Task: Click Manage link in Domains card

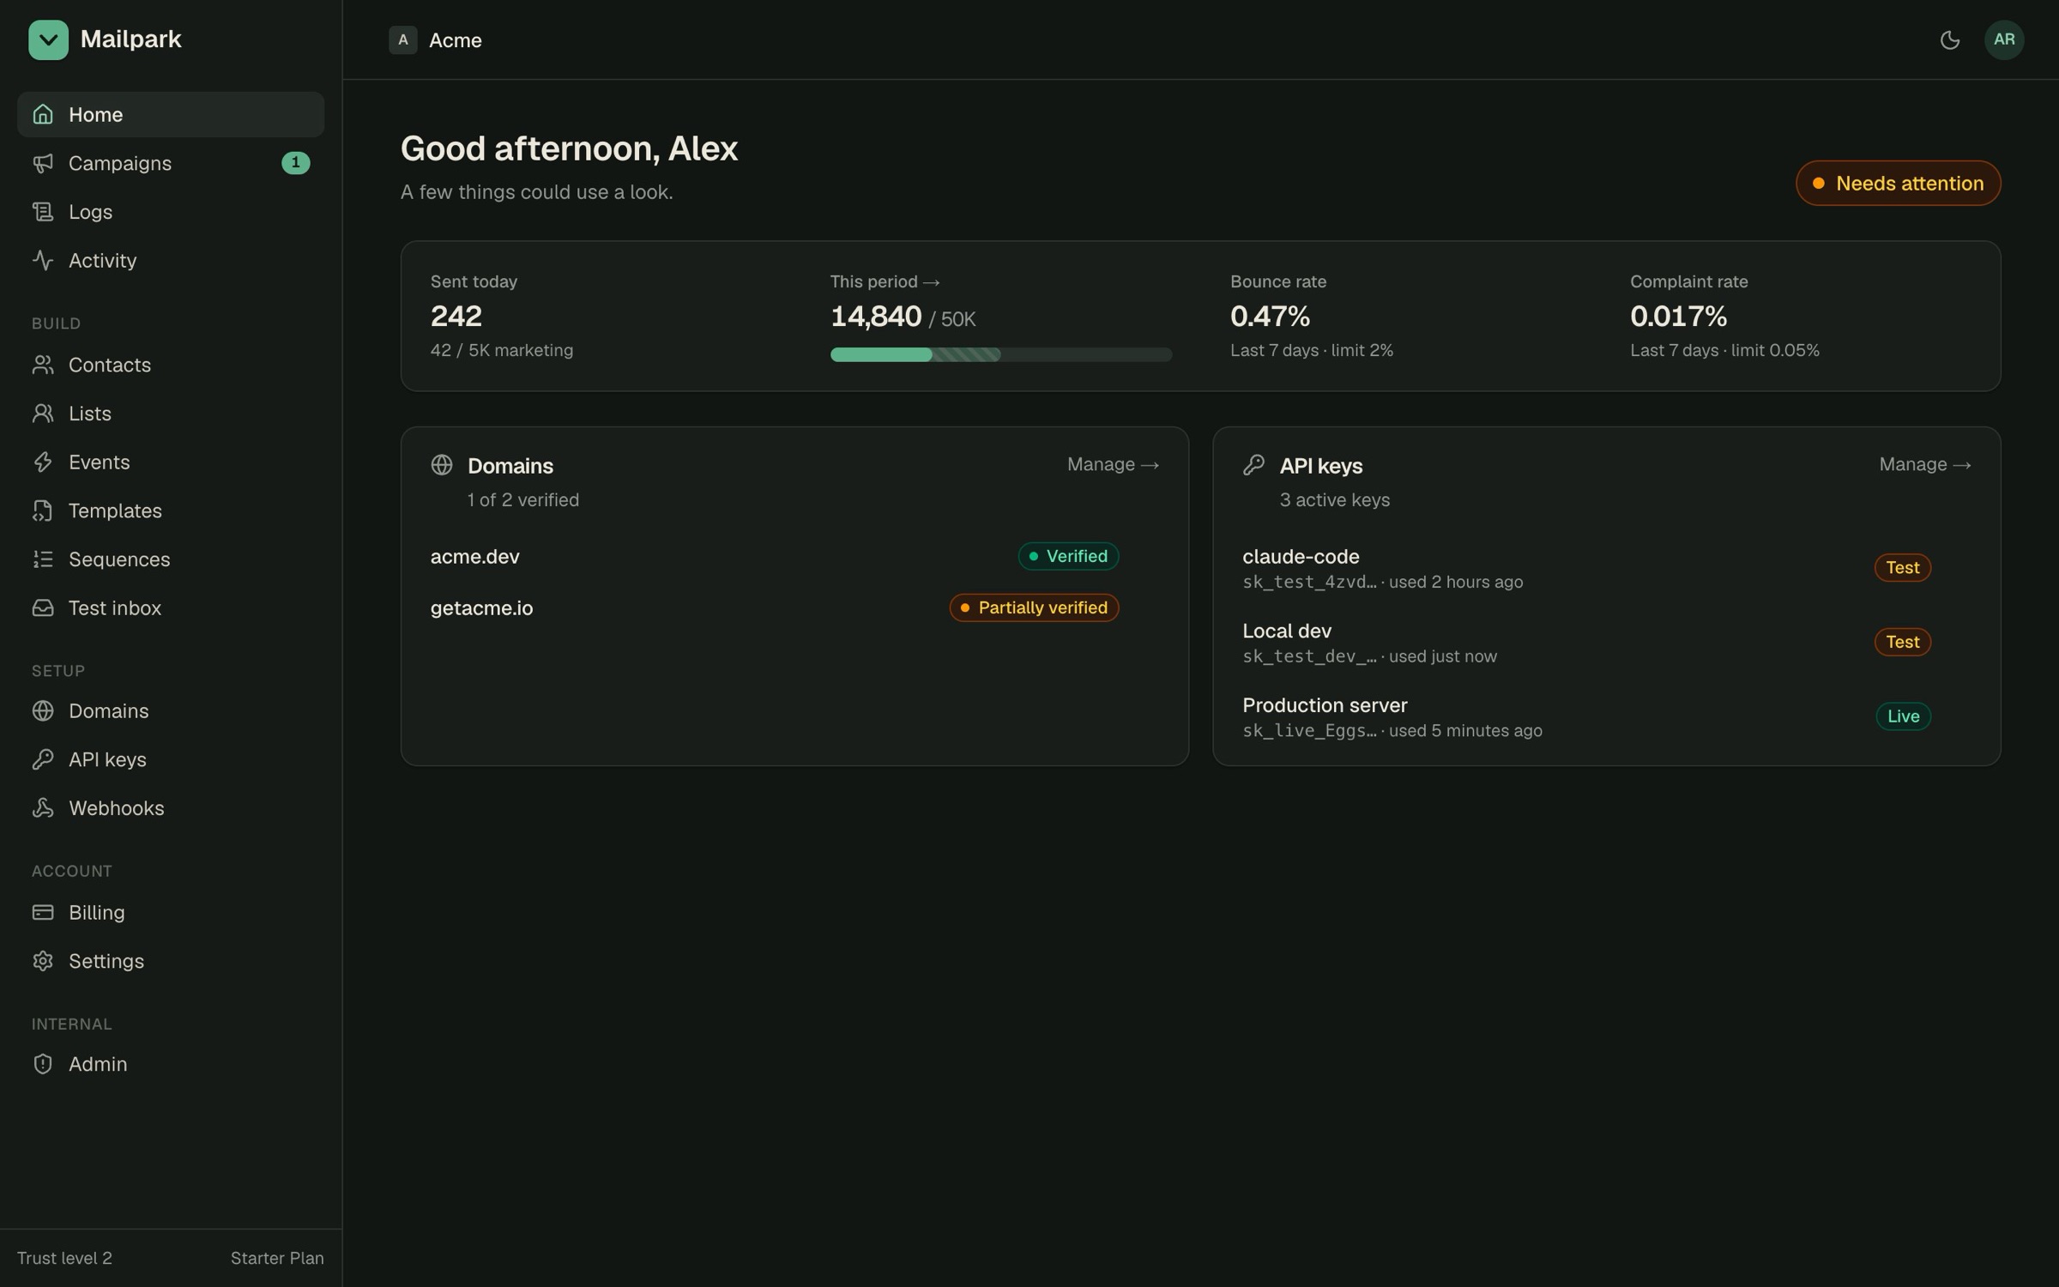Action: tap(1113, 464)
